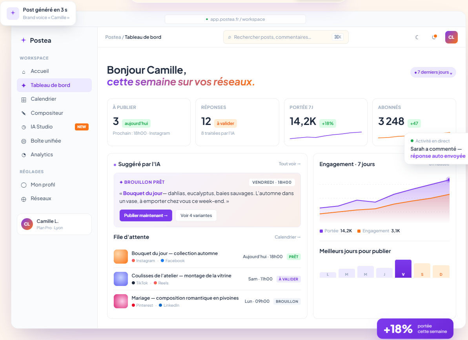Click the BROUILLON status badge
468x340 pixels.
287,302
